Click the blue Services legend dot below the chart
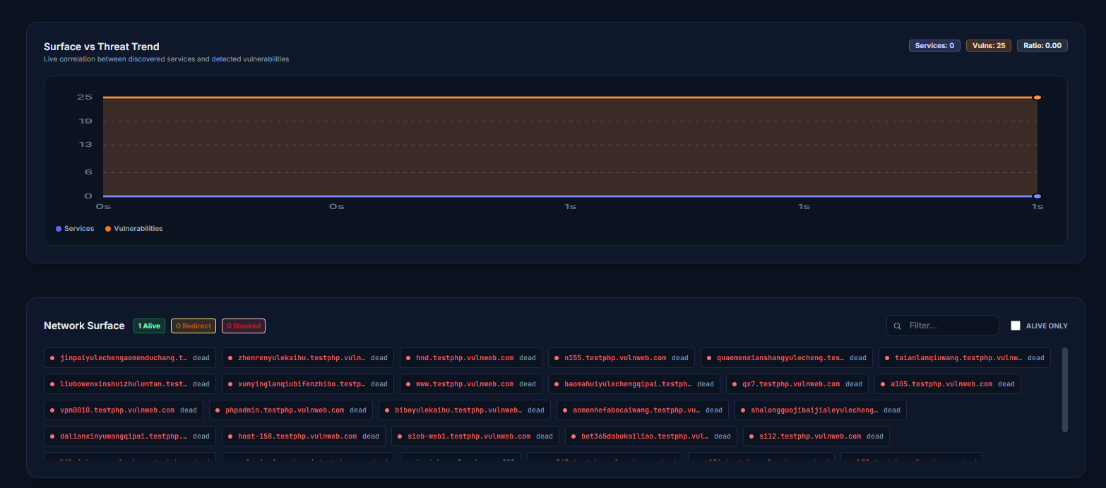1106x488 pixels. pyautogui.click(x=57, y=228)
